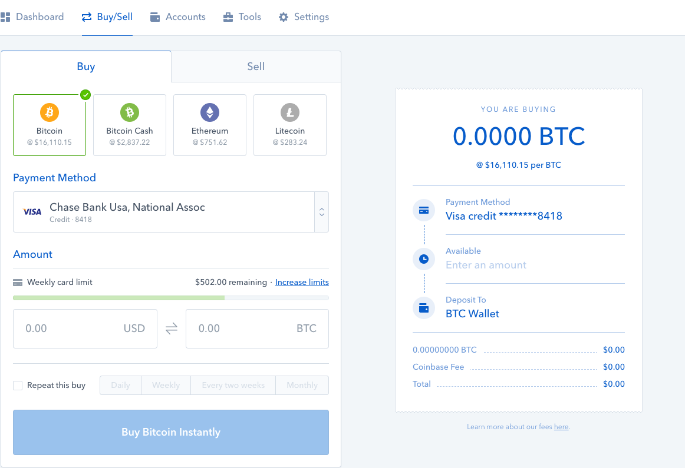Image resolution: width=685 pixels, height=468 pixels.
Task: Click the 'here' fees link
Action: tap(561, 427)
